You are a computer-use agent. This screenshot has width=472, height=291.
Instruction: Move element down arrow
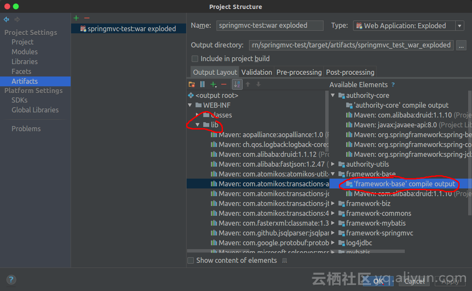tap(258, 85)
